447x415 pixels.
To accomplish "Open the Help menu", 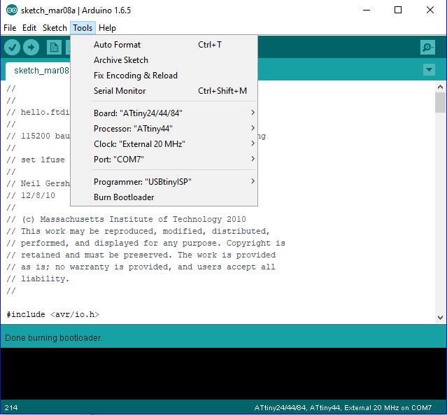I will coord(107,28).
